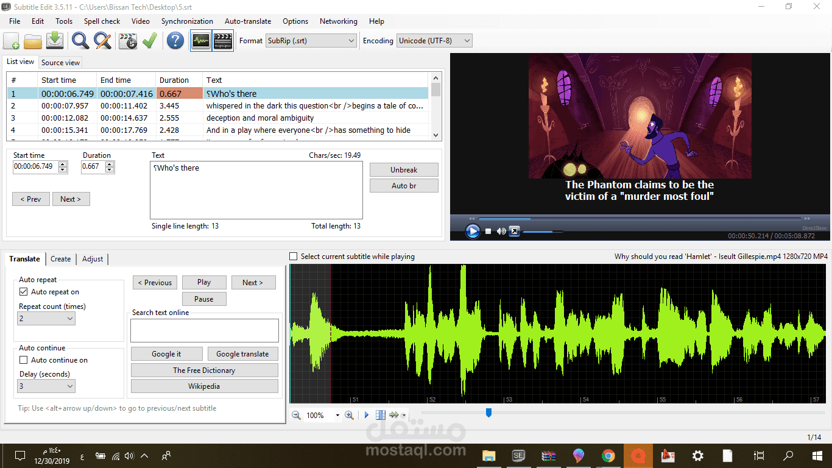
Task: Open Visual sync clapperboard icon
Action: click(128, 41)
